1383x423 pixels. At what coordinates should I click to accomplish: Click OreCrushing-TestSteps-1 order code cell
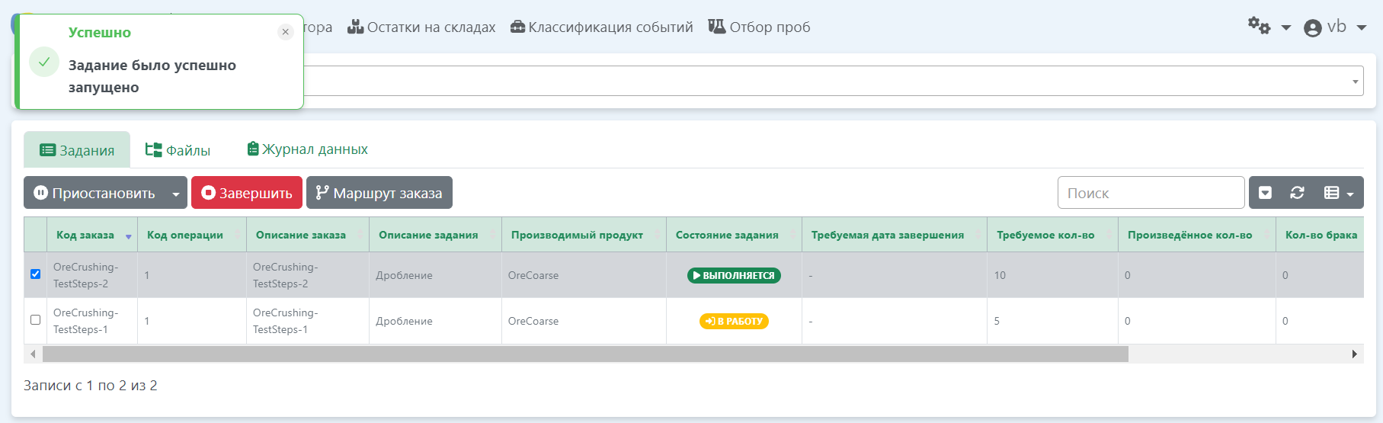pos(92,321)
